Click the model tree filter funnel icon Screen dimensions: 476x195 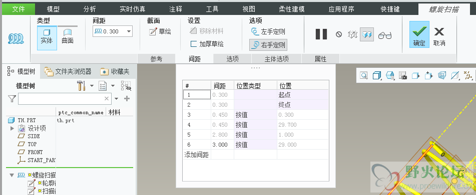click(x=12, y=99)
